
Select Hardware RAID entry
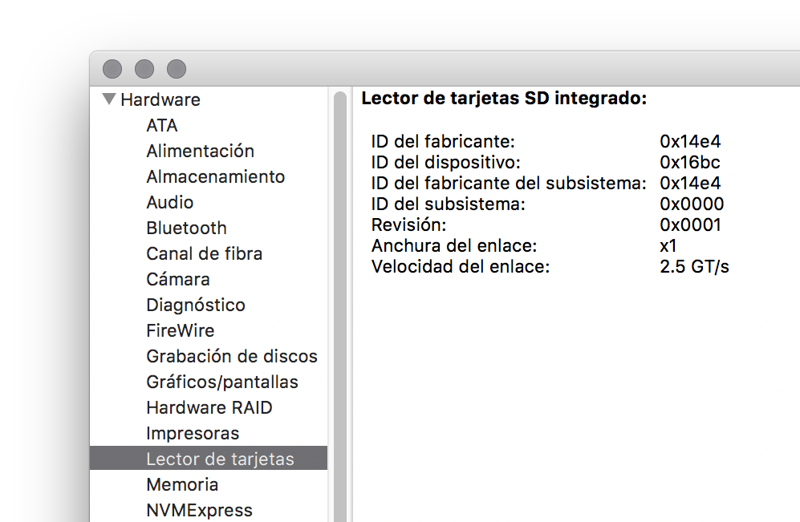(209, 408)
